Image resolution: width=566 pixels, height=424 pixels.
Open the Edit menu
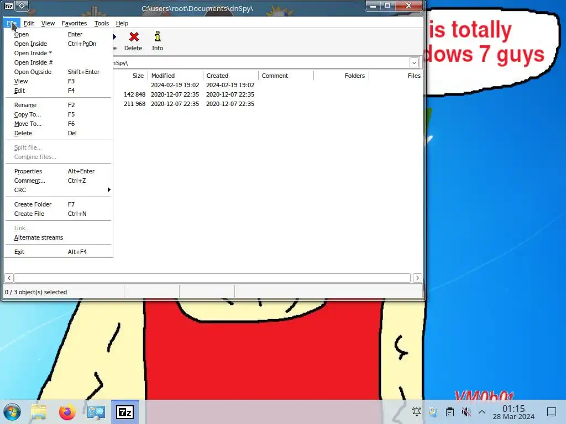point(29,23)
